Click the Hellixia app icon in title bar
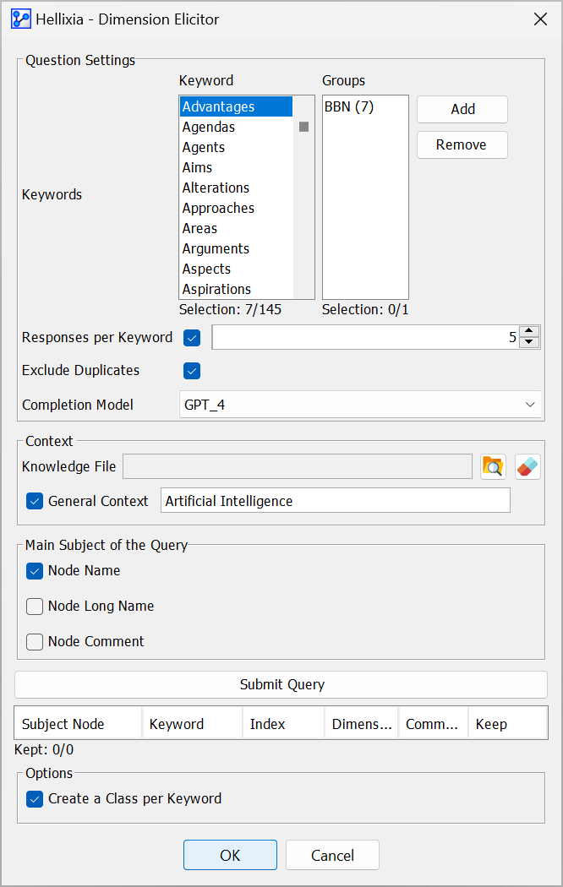 point(21,19)
